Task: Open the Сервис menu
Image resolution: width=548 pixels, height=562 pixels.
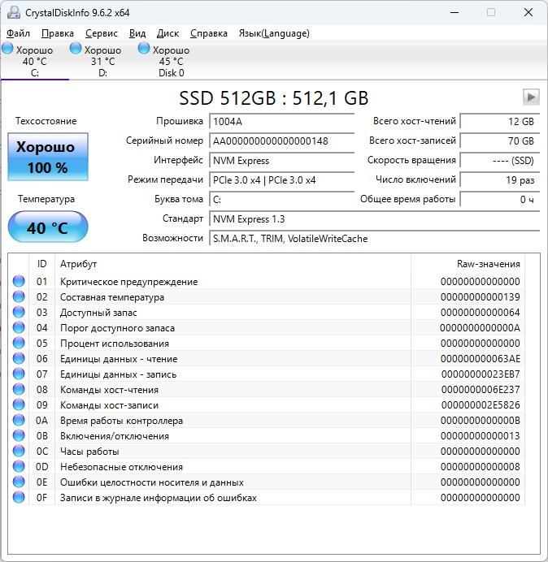Action: pyautogui.click(x=102, y=33)
